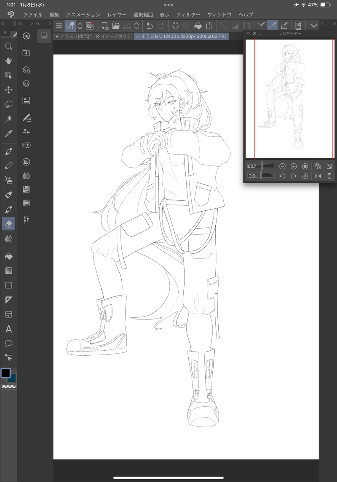This screenshot has height=482, width=337.
Task: Select the Pencil tool
Action: [x=8, y=166]
